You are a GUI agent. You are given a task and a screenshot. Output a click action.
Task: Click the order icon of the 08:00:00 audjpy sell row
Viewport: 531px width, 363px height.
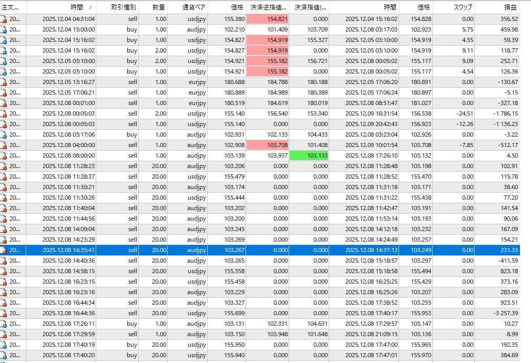[4, 155]
